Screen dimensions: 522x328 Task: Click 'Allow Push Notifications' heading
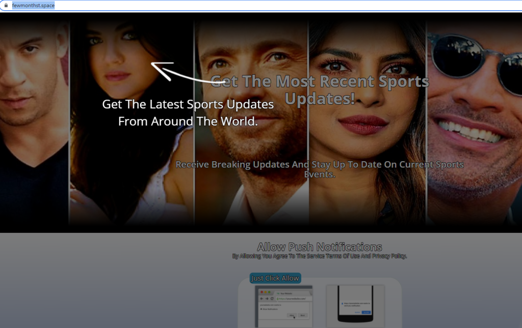(319, 247)
